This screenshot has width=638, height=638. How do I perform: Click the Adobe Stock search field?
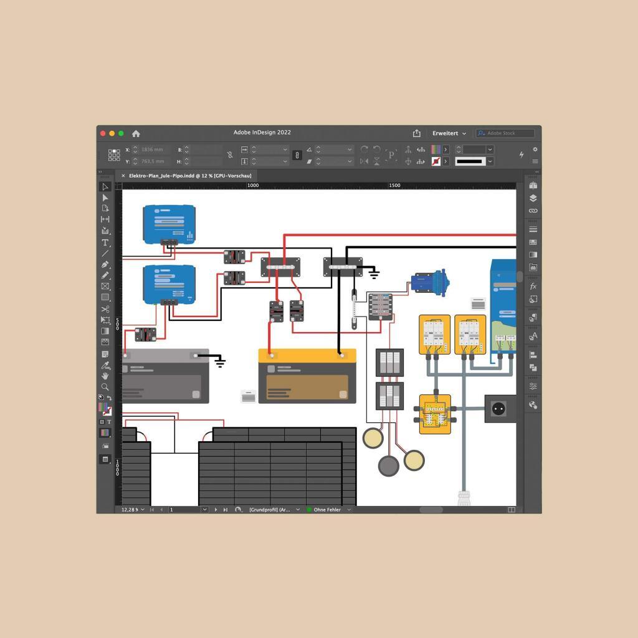coord(505,133)
